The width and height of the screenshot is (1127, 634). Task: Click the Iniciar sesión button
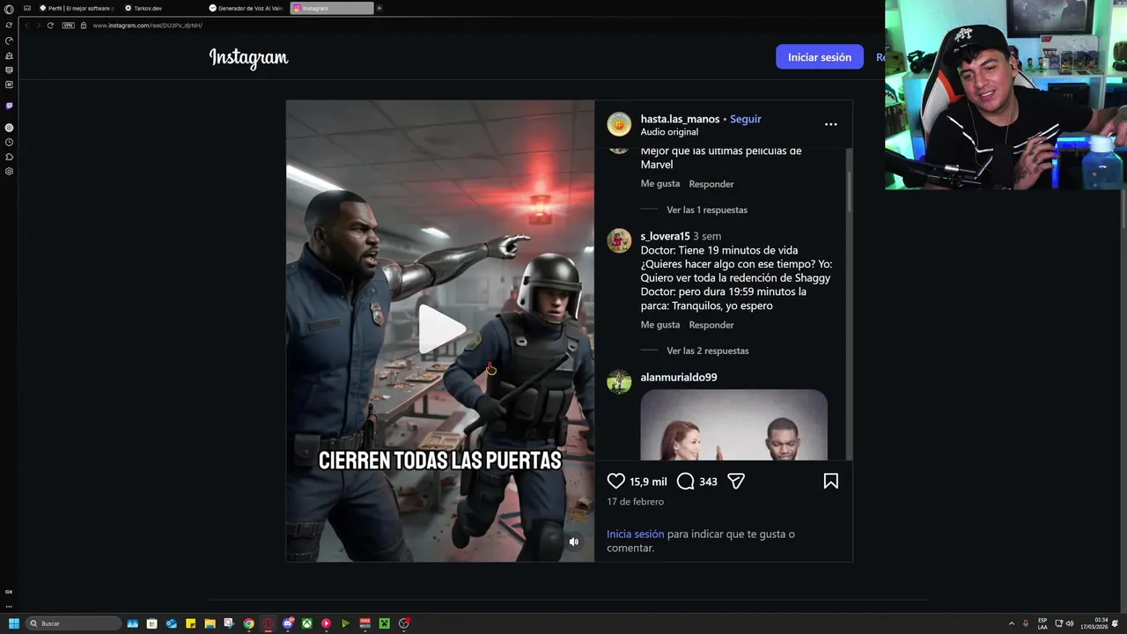click(x=819, y=57)
